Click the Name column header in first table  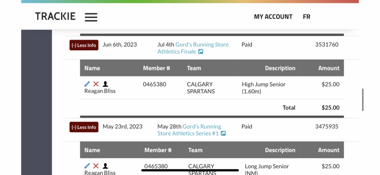tap(92, 68)
